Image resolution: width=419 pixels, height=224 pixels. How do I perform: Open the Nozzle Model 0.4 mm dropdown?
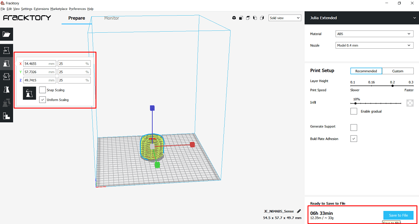pyautogui.click(x=374, y=45)
